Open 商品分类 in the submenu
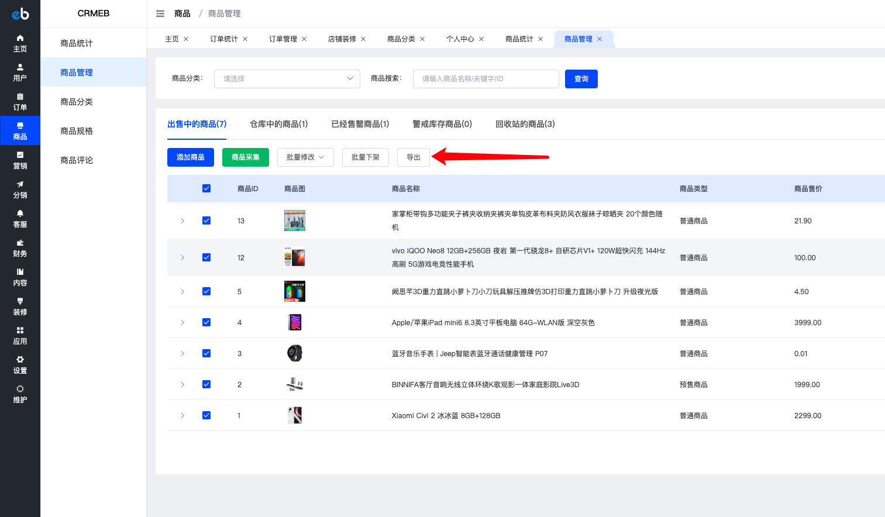 pyautogui.click(x=93, y=102)
